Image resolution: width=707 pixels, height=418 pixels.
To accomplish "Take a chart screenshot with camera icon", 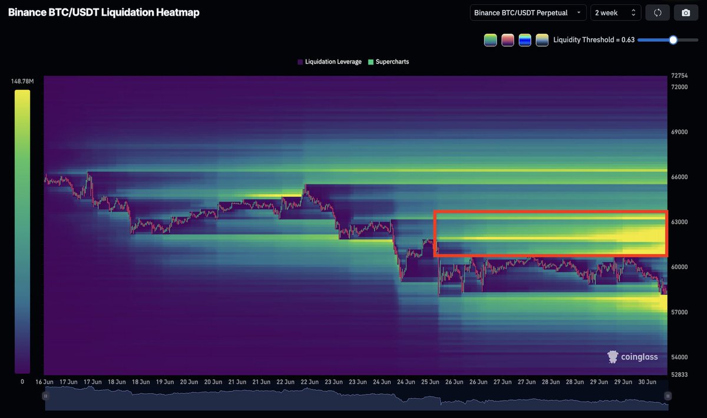I will [686, 12].
